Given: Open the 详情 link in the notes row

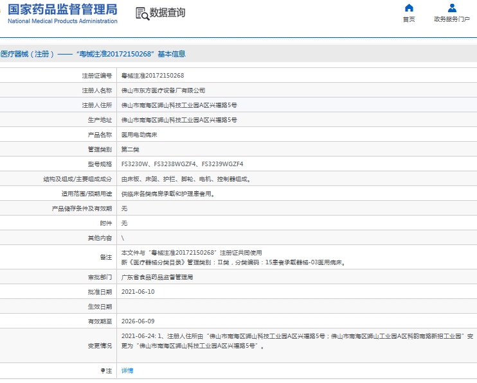Looking at the screenshot, I should coord(127,371).
